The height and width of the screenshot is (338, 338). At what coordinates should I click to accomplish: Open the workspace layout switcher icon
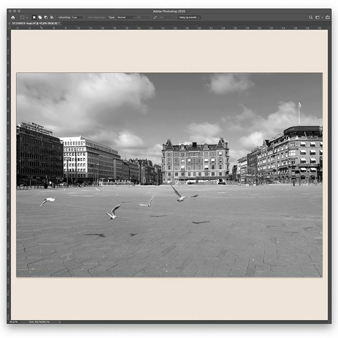(317, 17)
